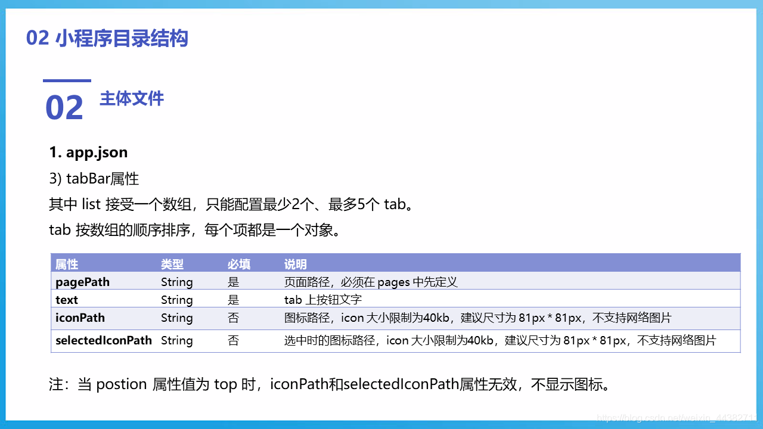Image resolution: width=763 pixels, height=429 pixels.
Task: Select the 'text' attribute cell
Action: click(x=67, y=300)
